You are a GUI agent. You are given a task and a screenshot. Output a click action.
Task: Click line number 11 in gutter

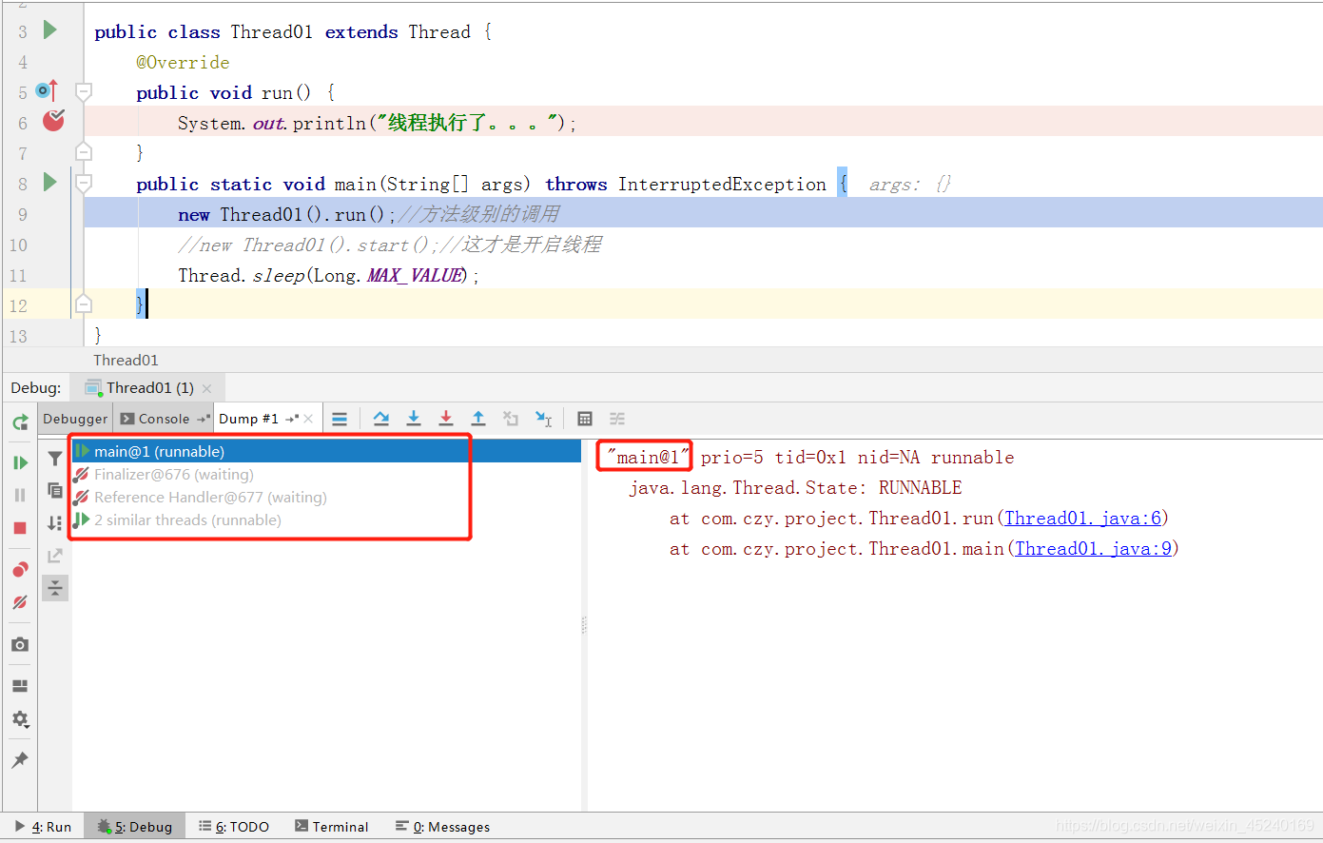click(18, 275)
